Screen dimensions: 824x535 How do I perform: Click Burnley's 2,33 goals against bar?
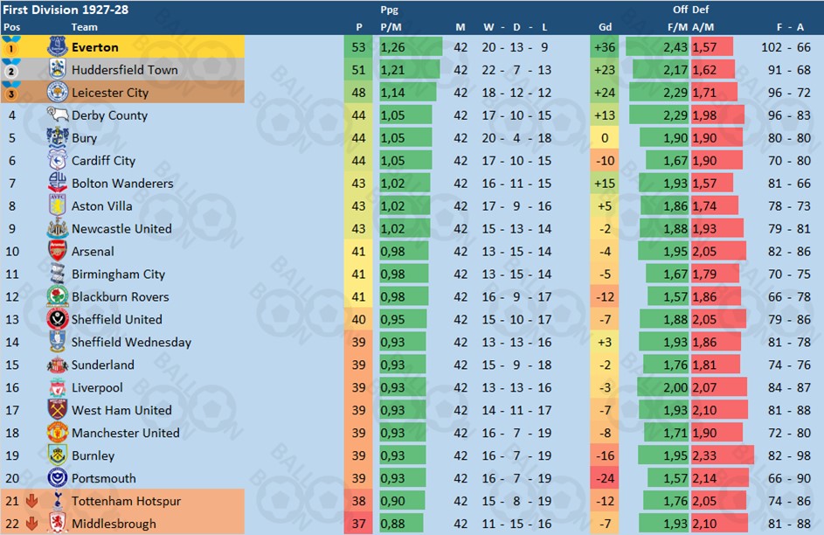723,455
